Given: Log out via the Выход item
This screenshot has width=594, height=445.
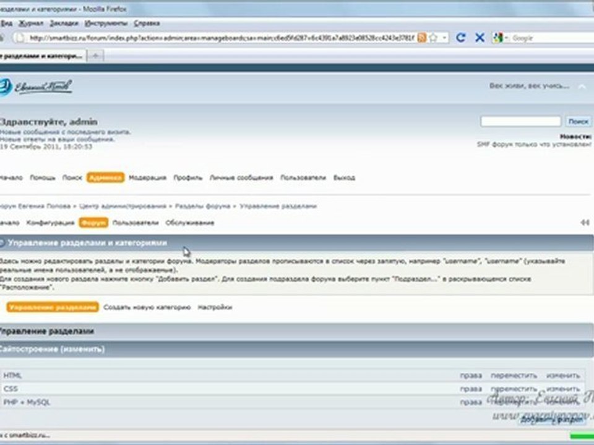Looking at the screenshot, I should 344,177.
